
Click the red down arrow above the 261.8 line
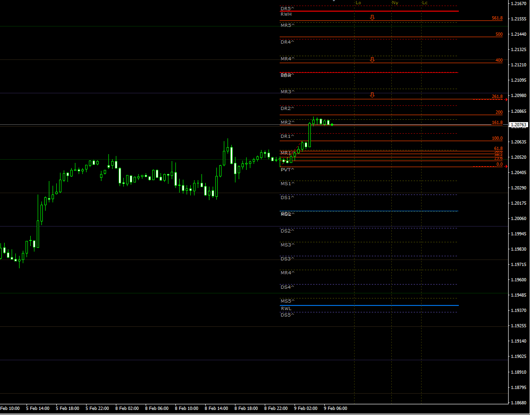(x=372, y=95)
